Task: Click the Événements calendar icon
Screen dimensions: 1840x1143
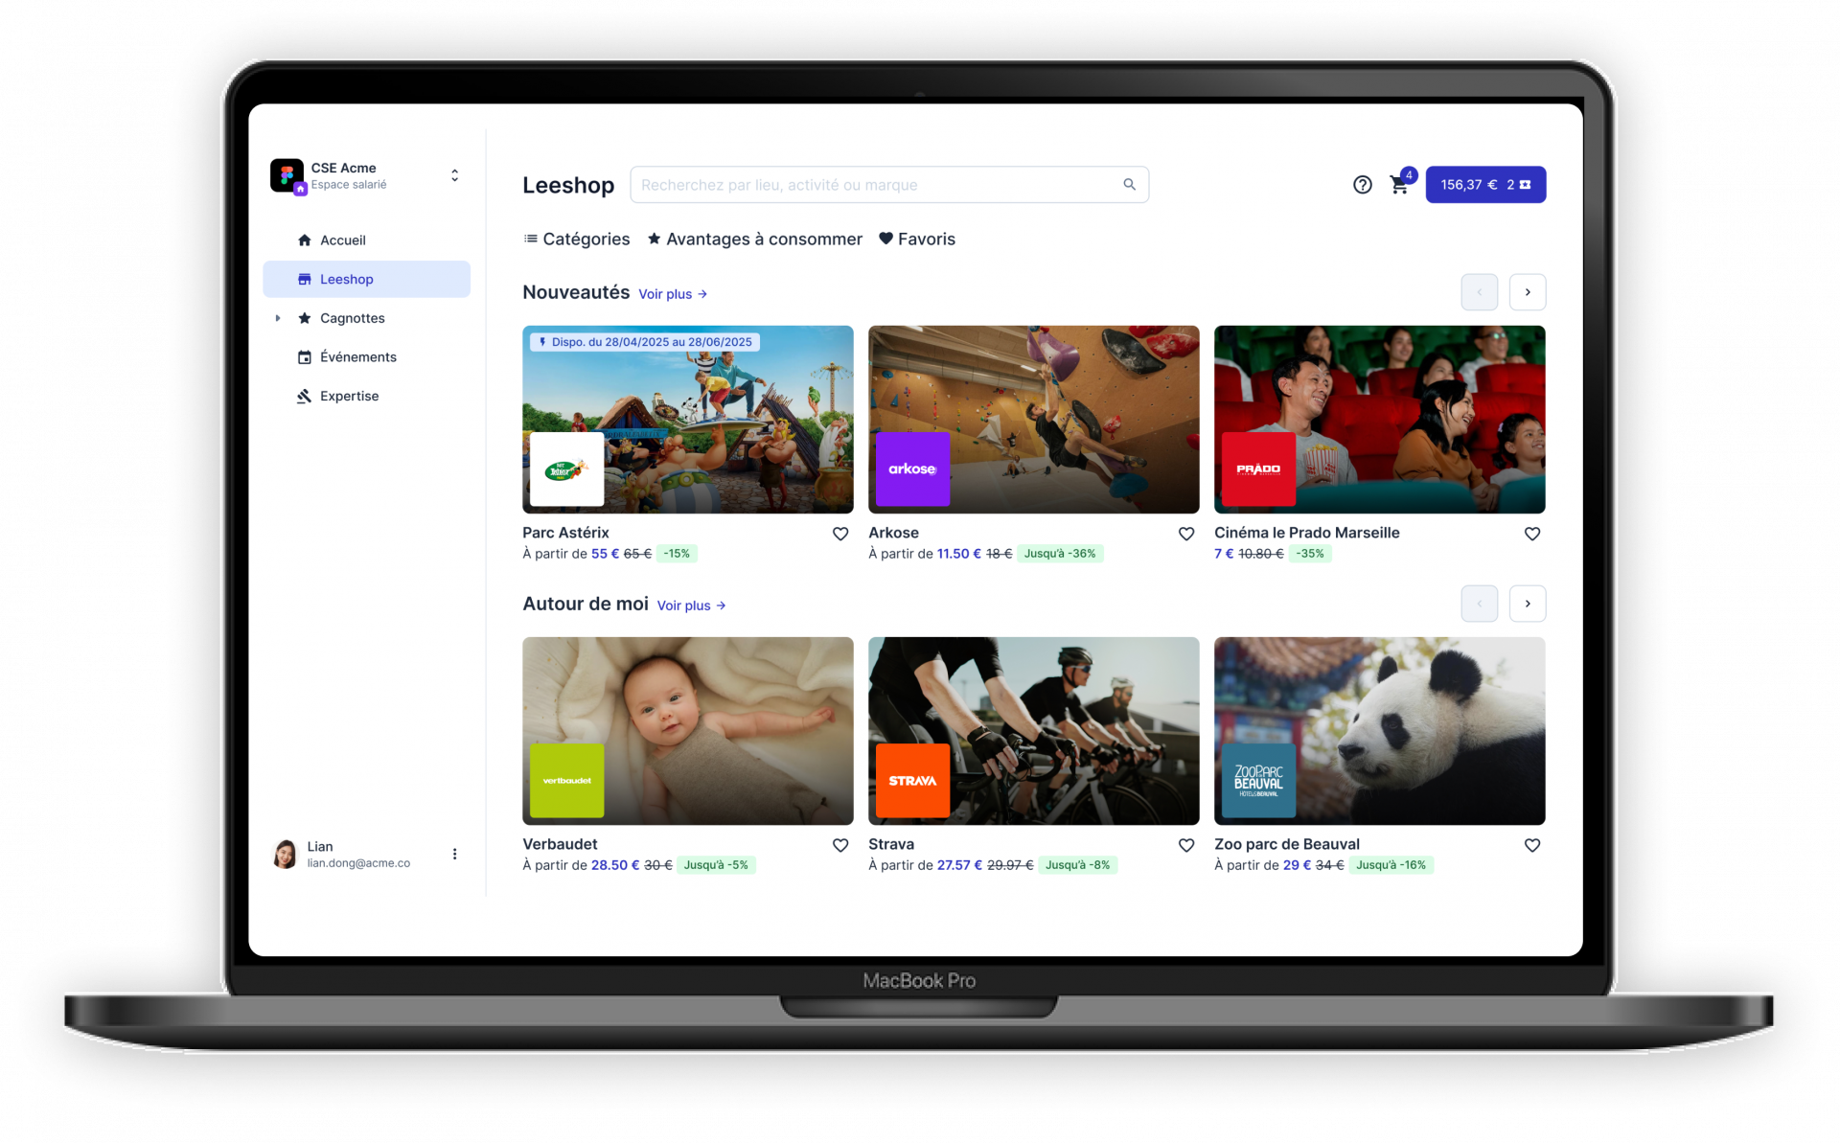Action: tap(305, 357)
